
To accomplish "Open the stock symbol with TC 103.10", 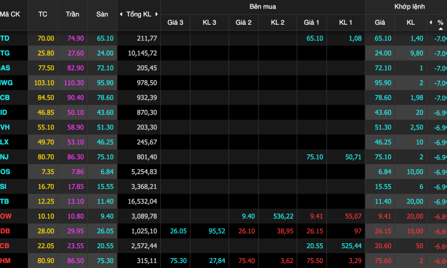I will coord(7,83).
